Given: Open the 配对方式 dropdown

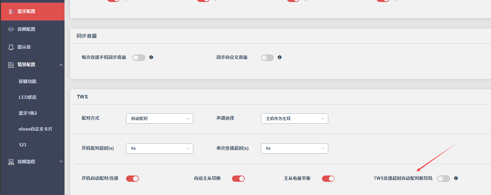Looking at the screenshot, I should click(x=159, y=119).
